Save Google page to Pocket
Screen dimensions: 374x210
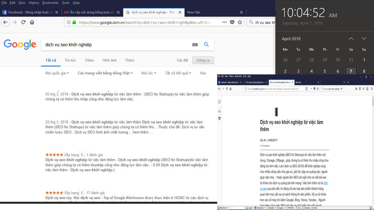click(x=232, y=22)
